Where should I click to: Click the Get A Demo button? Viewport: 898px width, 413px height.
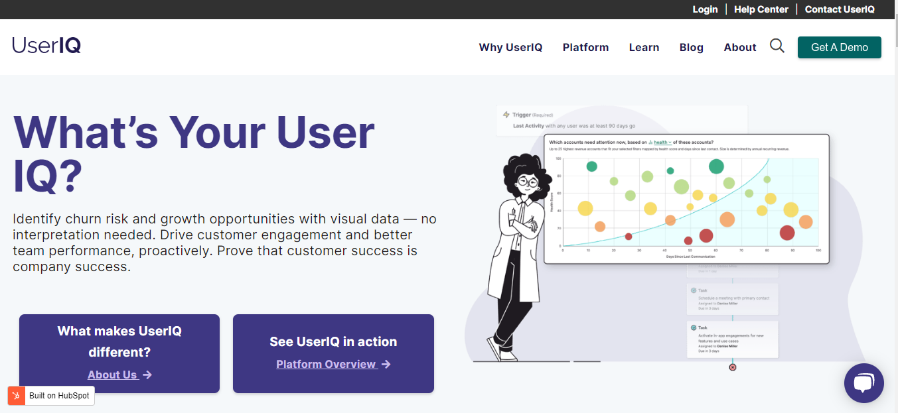click(x=840, y=47)
